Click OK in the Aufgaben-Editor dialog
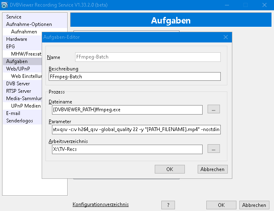Viewport: 274px width, 211px height. tap(170, 169)
